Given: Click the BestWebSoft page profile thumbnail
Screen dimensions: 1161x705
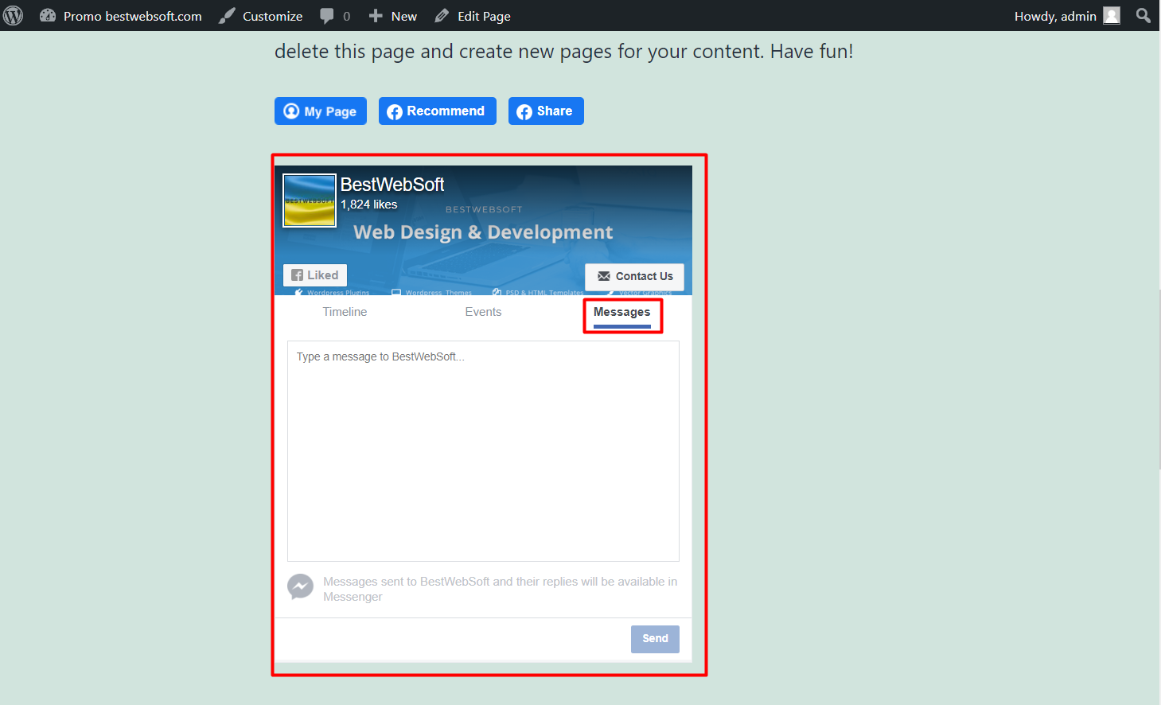Looking at the screenshot, I should click(310, 201).
